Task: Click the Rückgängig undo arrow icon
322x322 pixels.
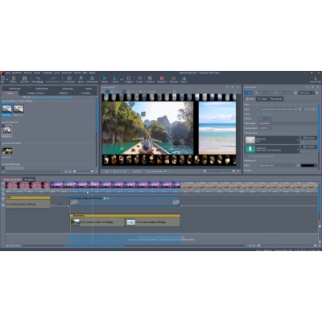Action: 38,79
